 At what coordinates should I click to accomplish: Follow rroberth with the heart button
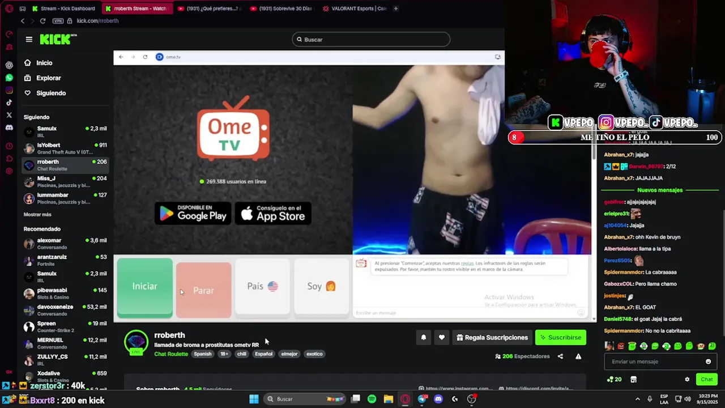coord(442,338)
